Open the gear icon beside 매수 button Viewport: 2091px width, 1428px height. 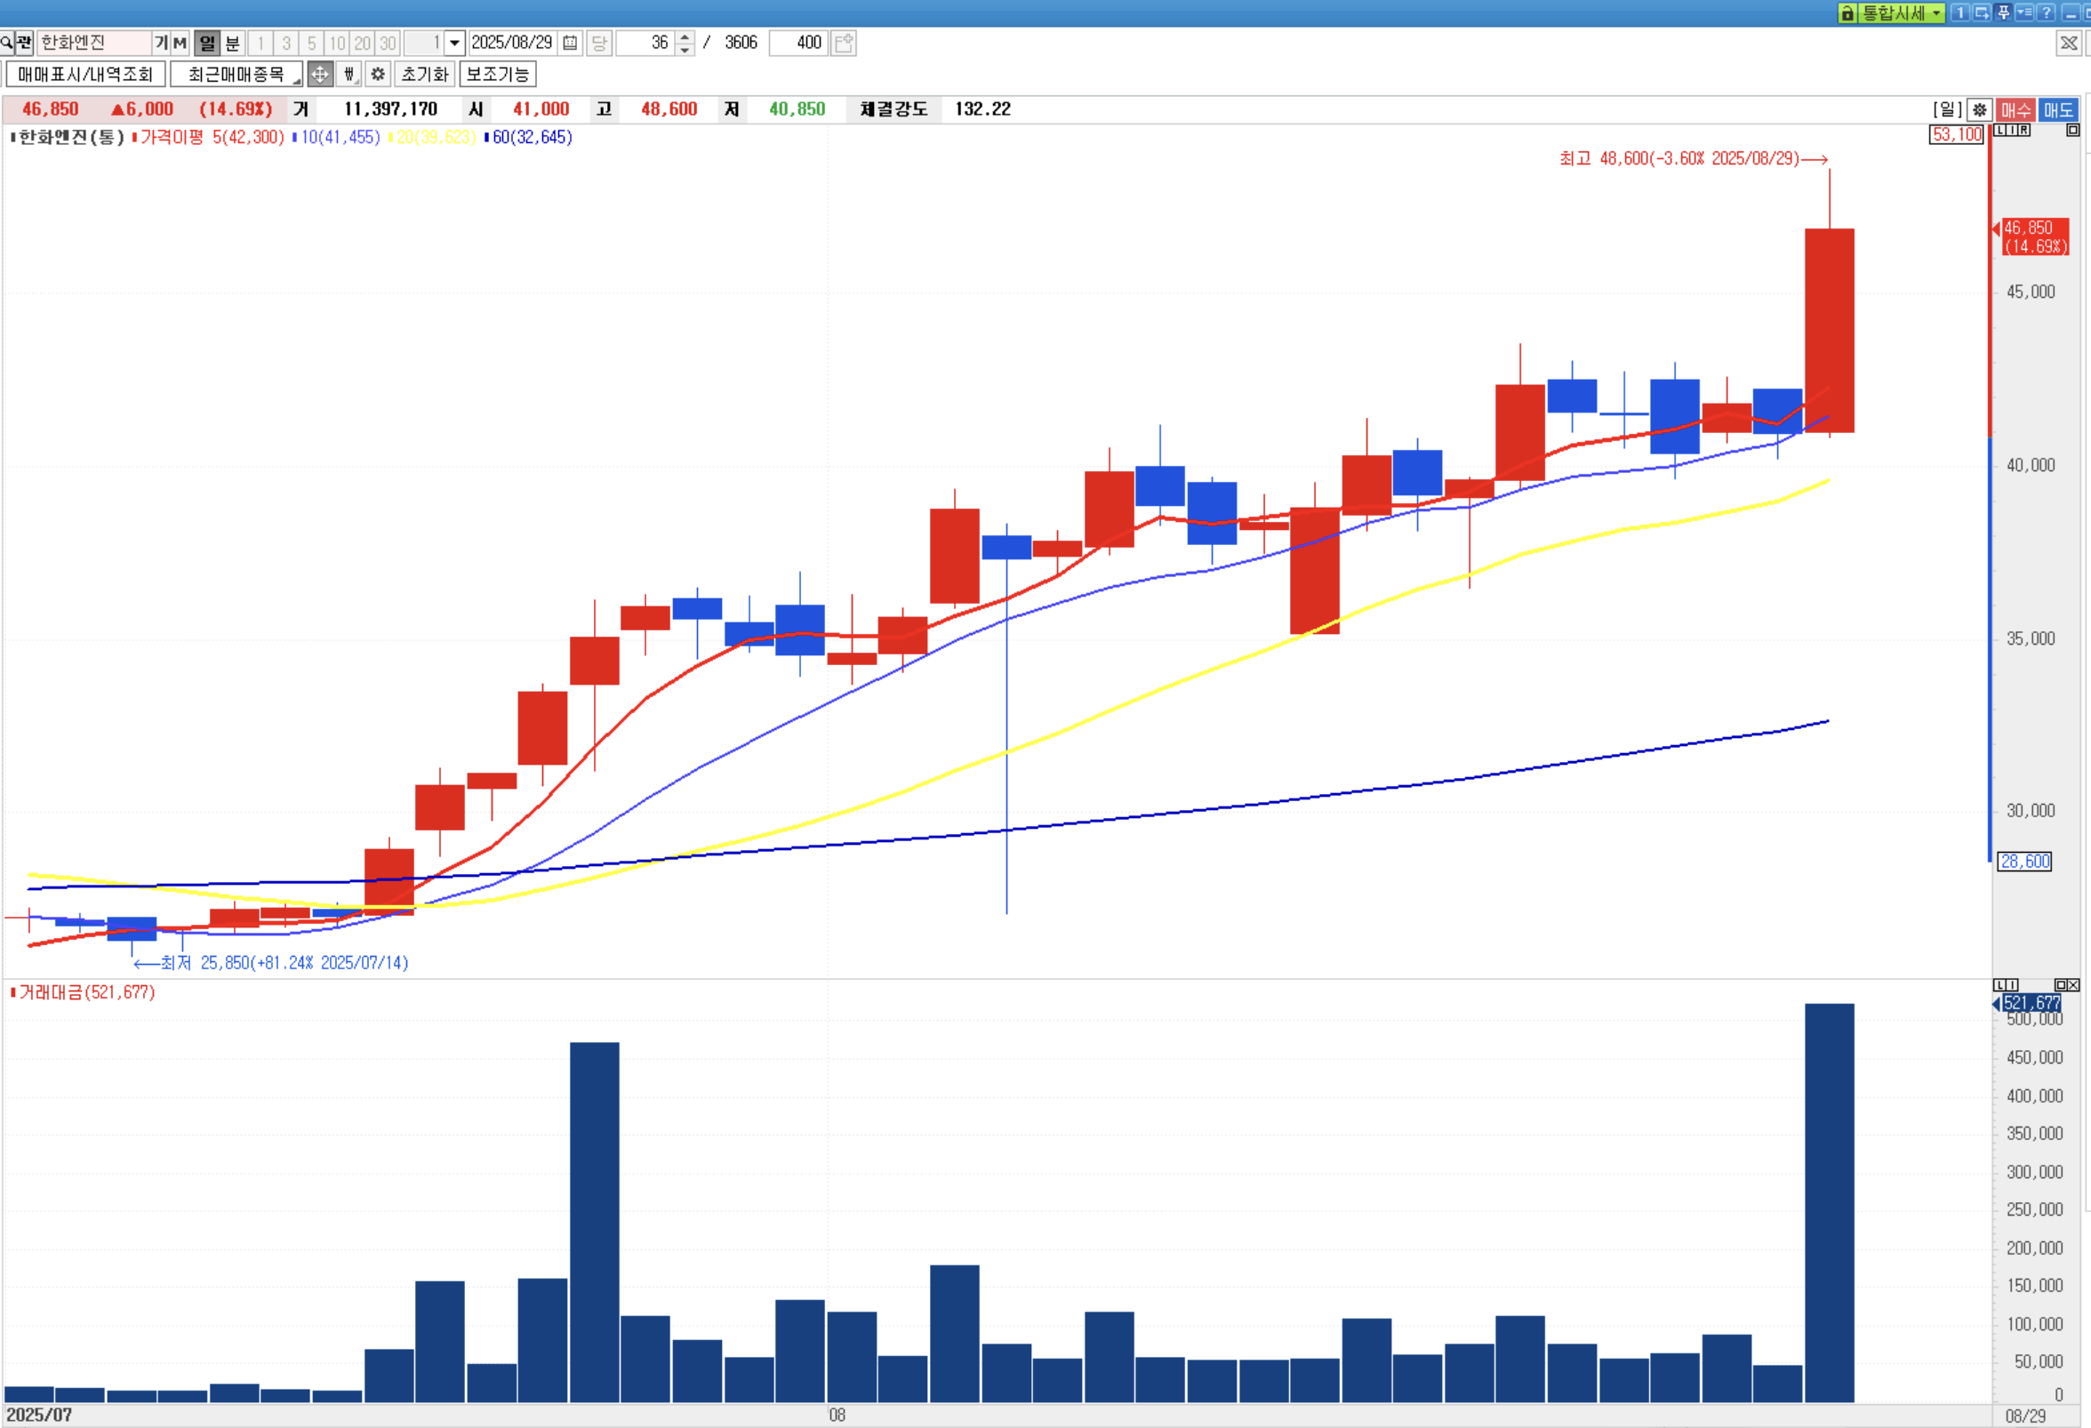(x=1980, y=109)
